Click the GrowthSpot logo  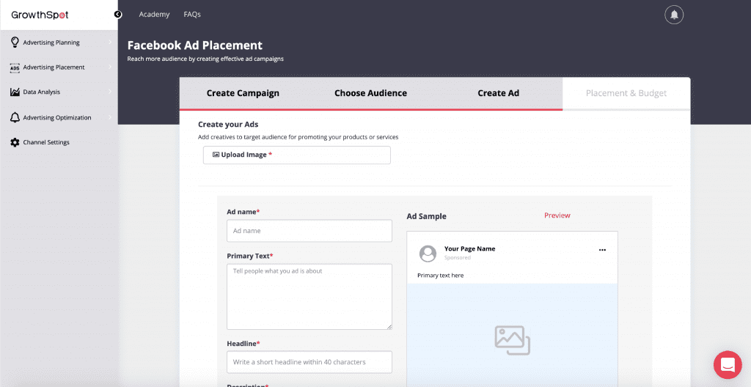tap(40, 15)
